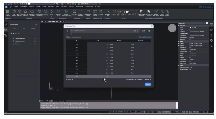Activate select-on-screen cursor icon in GIS dialog
The height and width of the screenshot is (119, 216).
tap(67, 31)
